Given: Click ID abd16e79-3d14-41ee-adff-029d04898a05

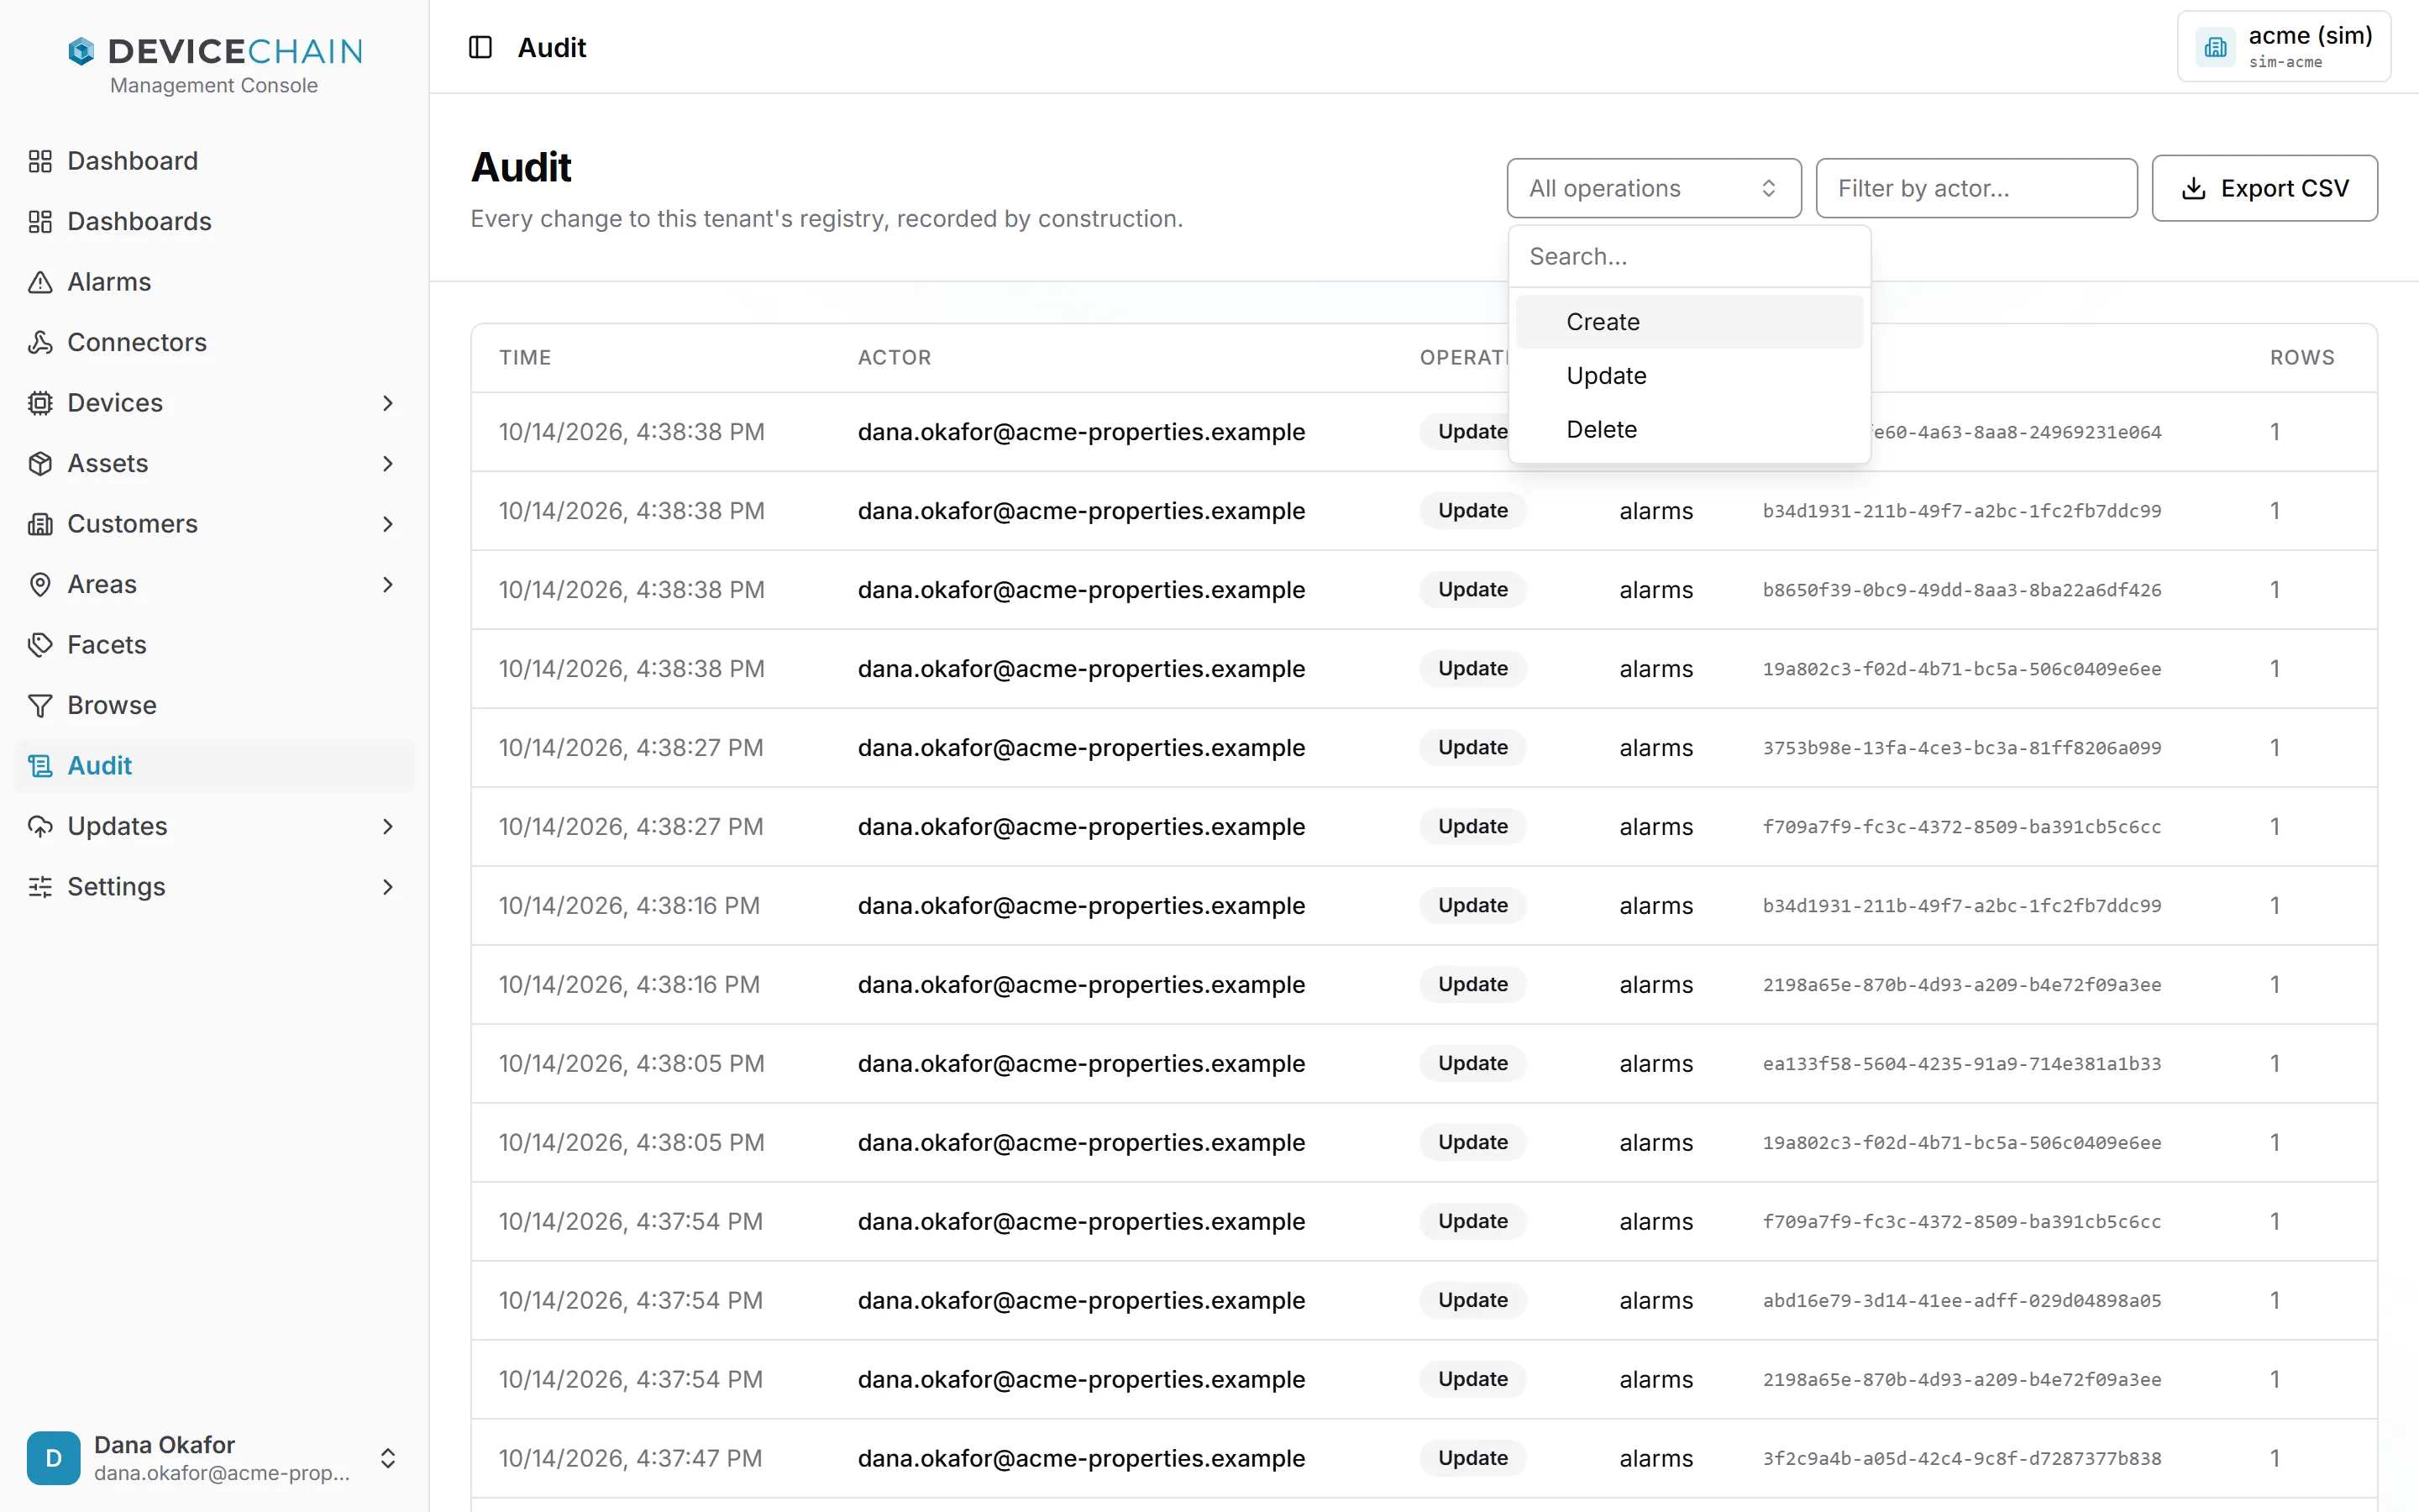Looking at the screenshot, I should tap(1961, 1300).
